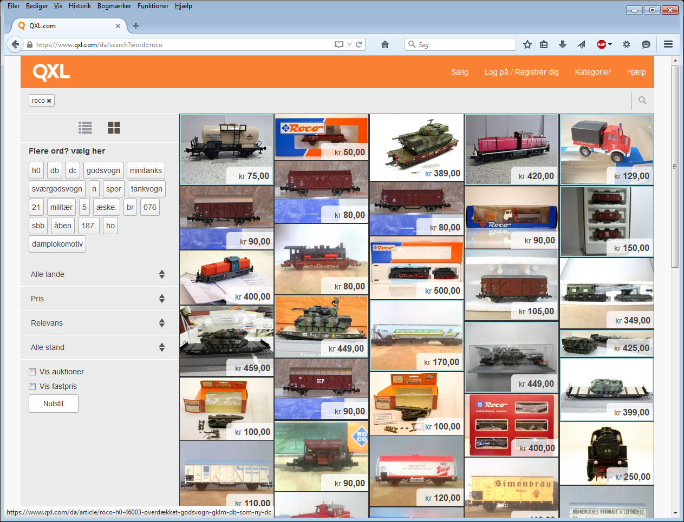The height and width of the screenshot is (522, 684).
Task: Open the Rediger menu
Action: point(37,6)
